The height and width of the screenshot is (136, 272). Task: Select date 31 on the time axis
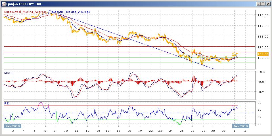point(224,131)
